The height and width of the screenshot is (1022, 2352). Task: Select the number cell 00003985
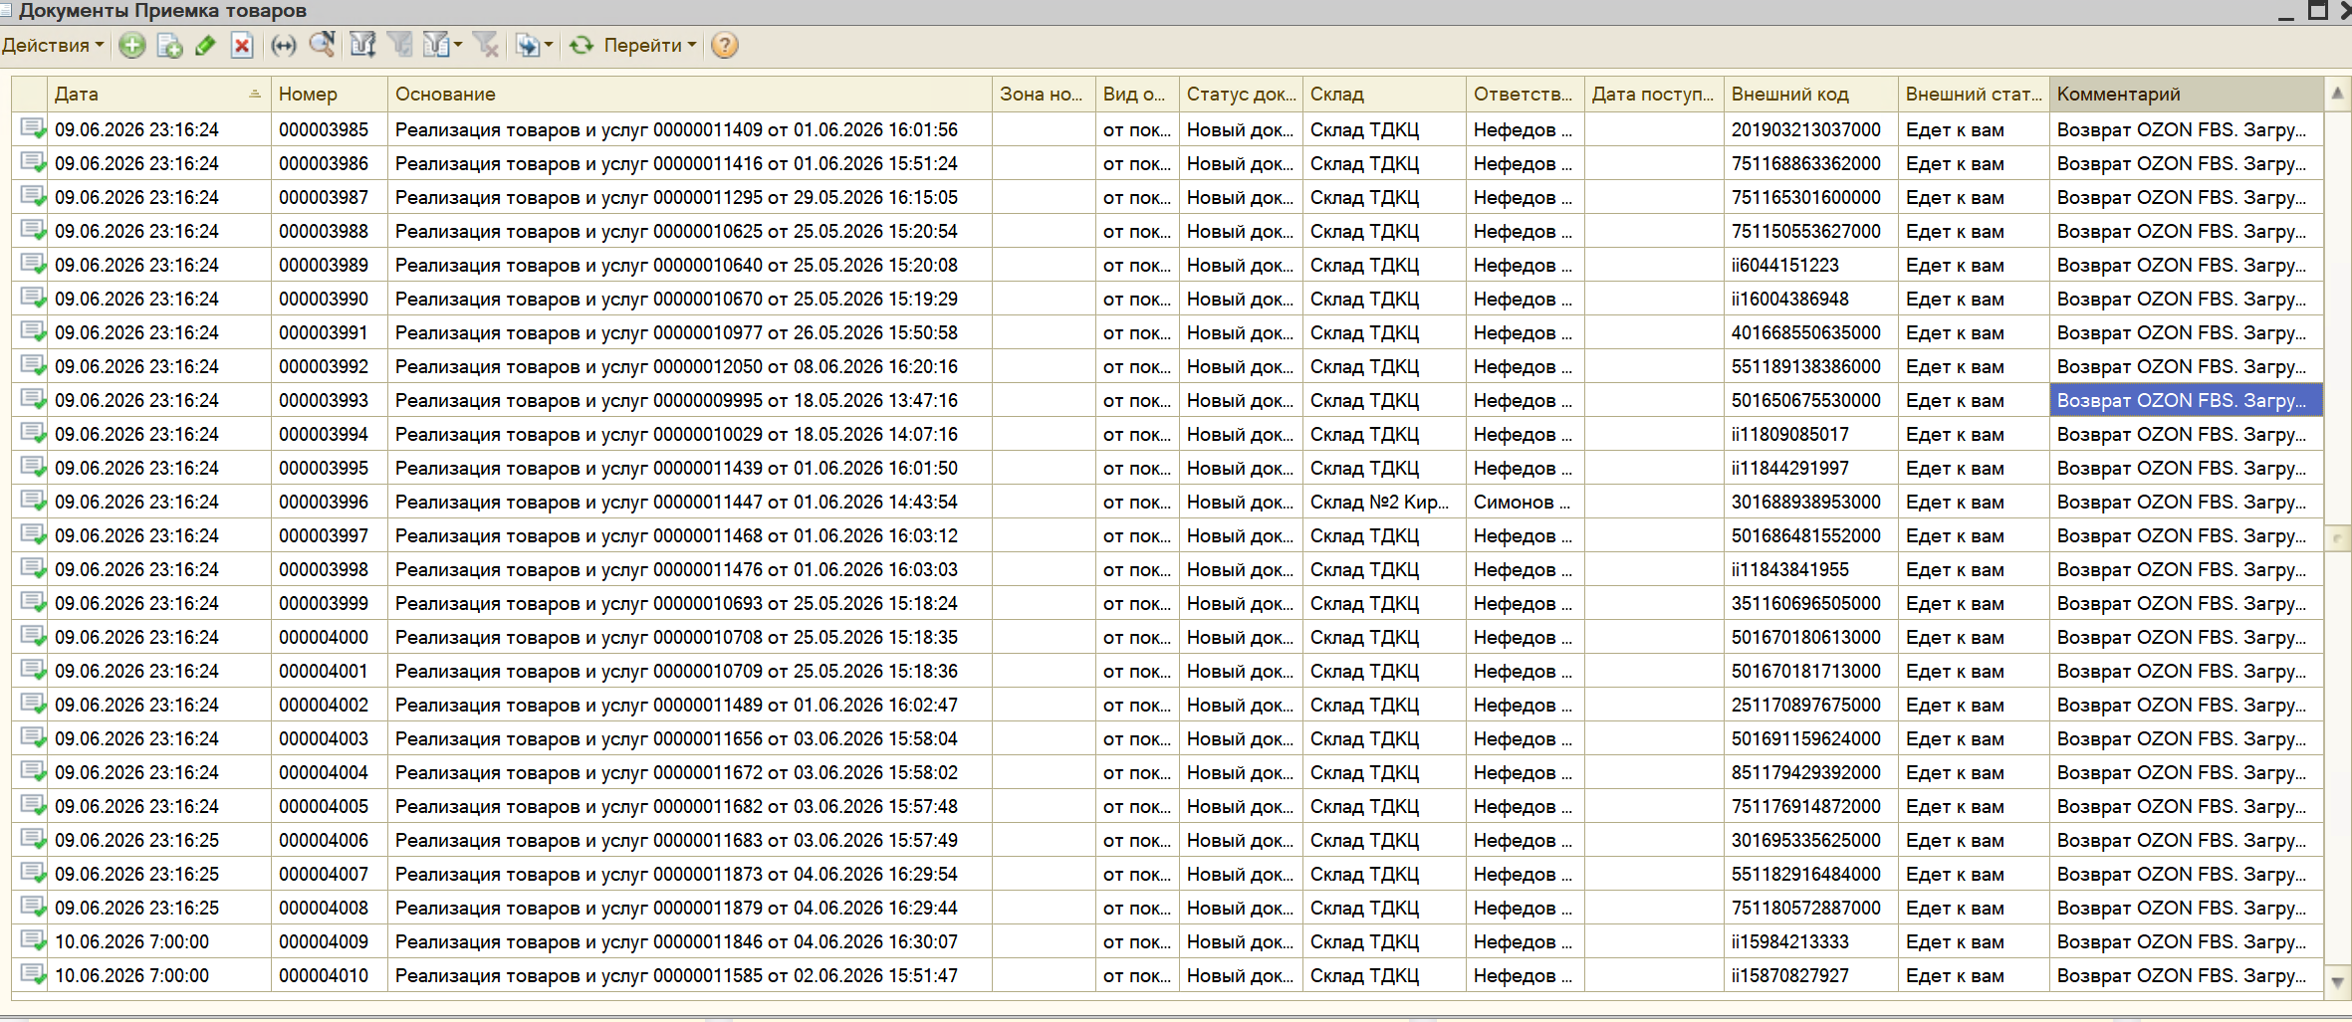tap(329, 129)
